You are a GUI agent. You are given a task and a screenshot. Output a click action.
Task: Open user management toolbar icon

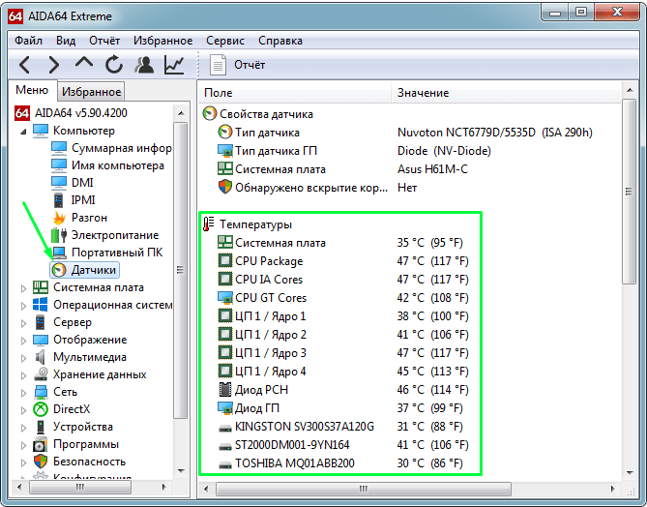(x=144, y=65)
